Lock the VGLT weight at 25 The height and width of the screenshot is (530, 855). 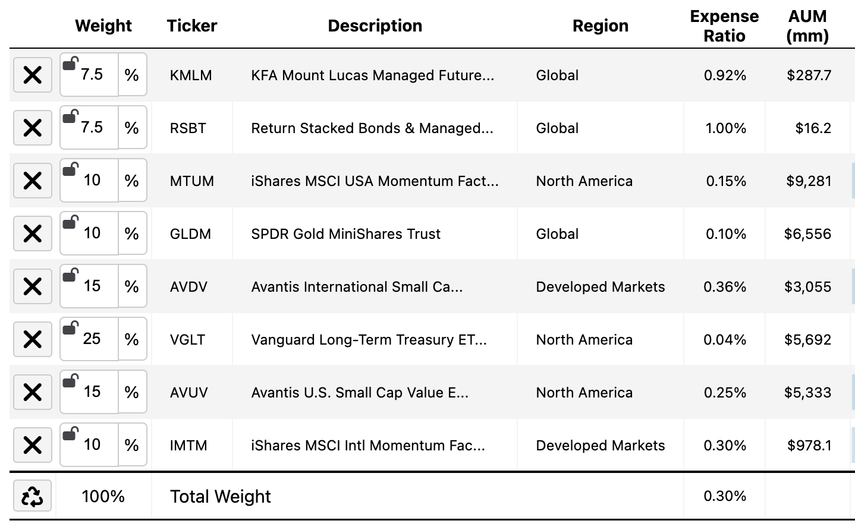click(70, 327)
